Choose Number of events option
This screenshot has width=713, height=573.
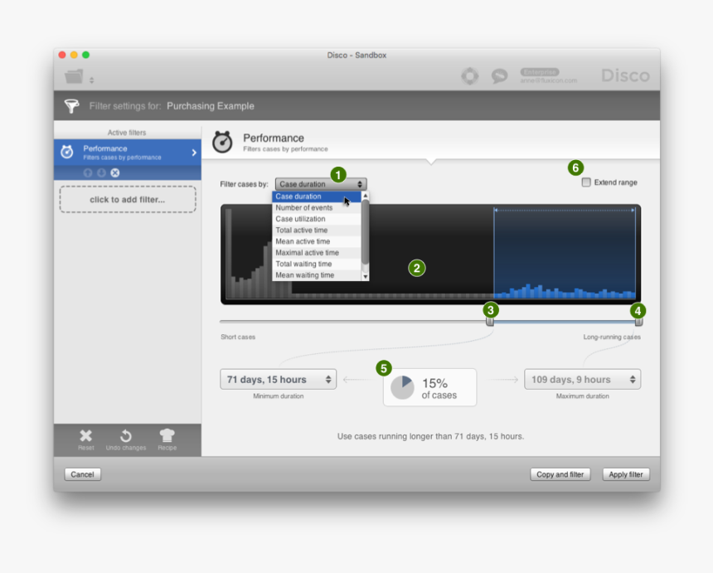coord(317,208)
